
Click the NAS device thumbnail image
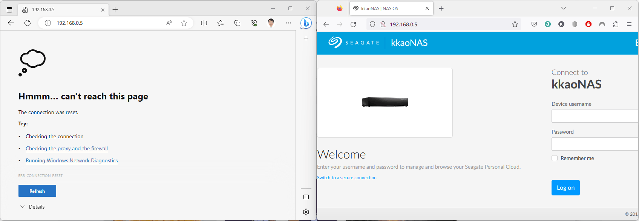pos(385,102)
